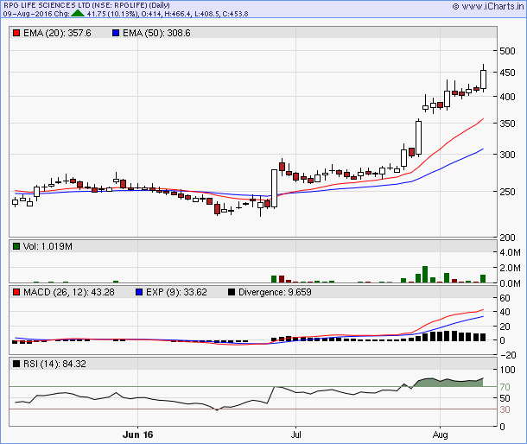Click the 100 RSI axis label
Image resolution: width=527 pixels, height=444 pixels.
point(507,370)
